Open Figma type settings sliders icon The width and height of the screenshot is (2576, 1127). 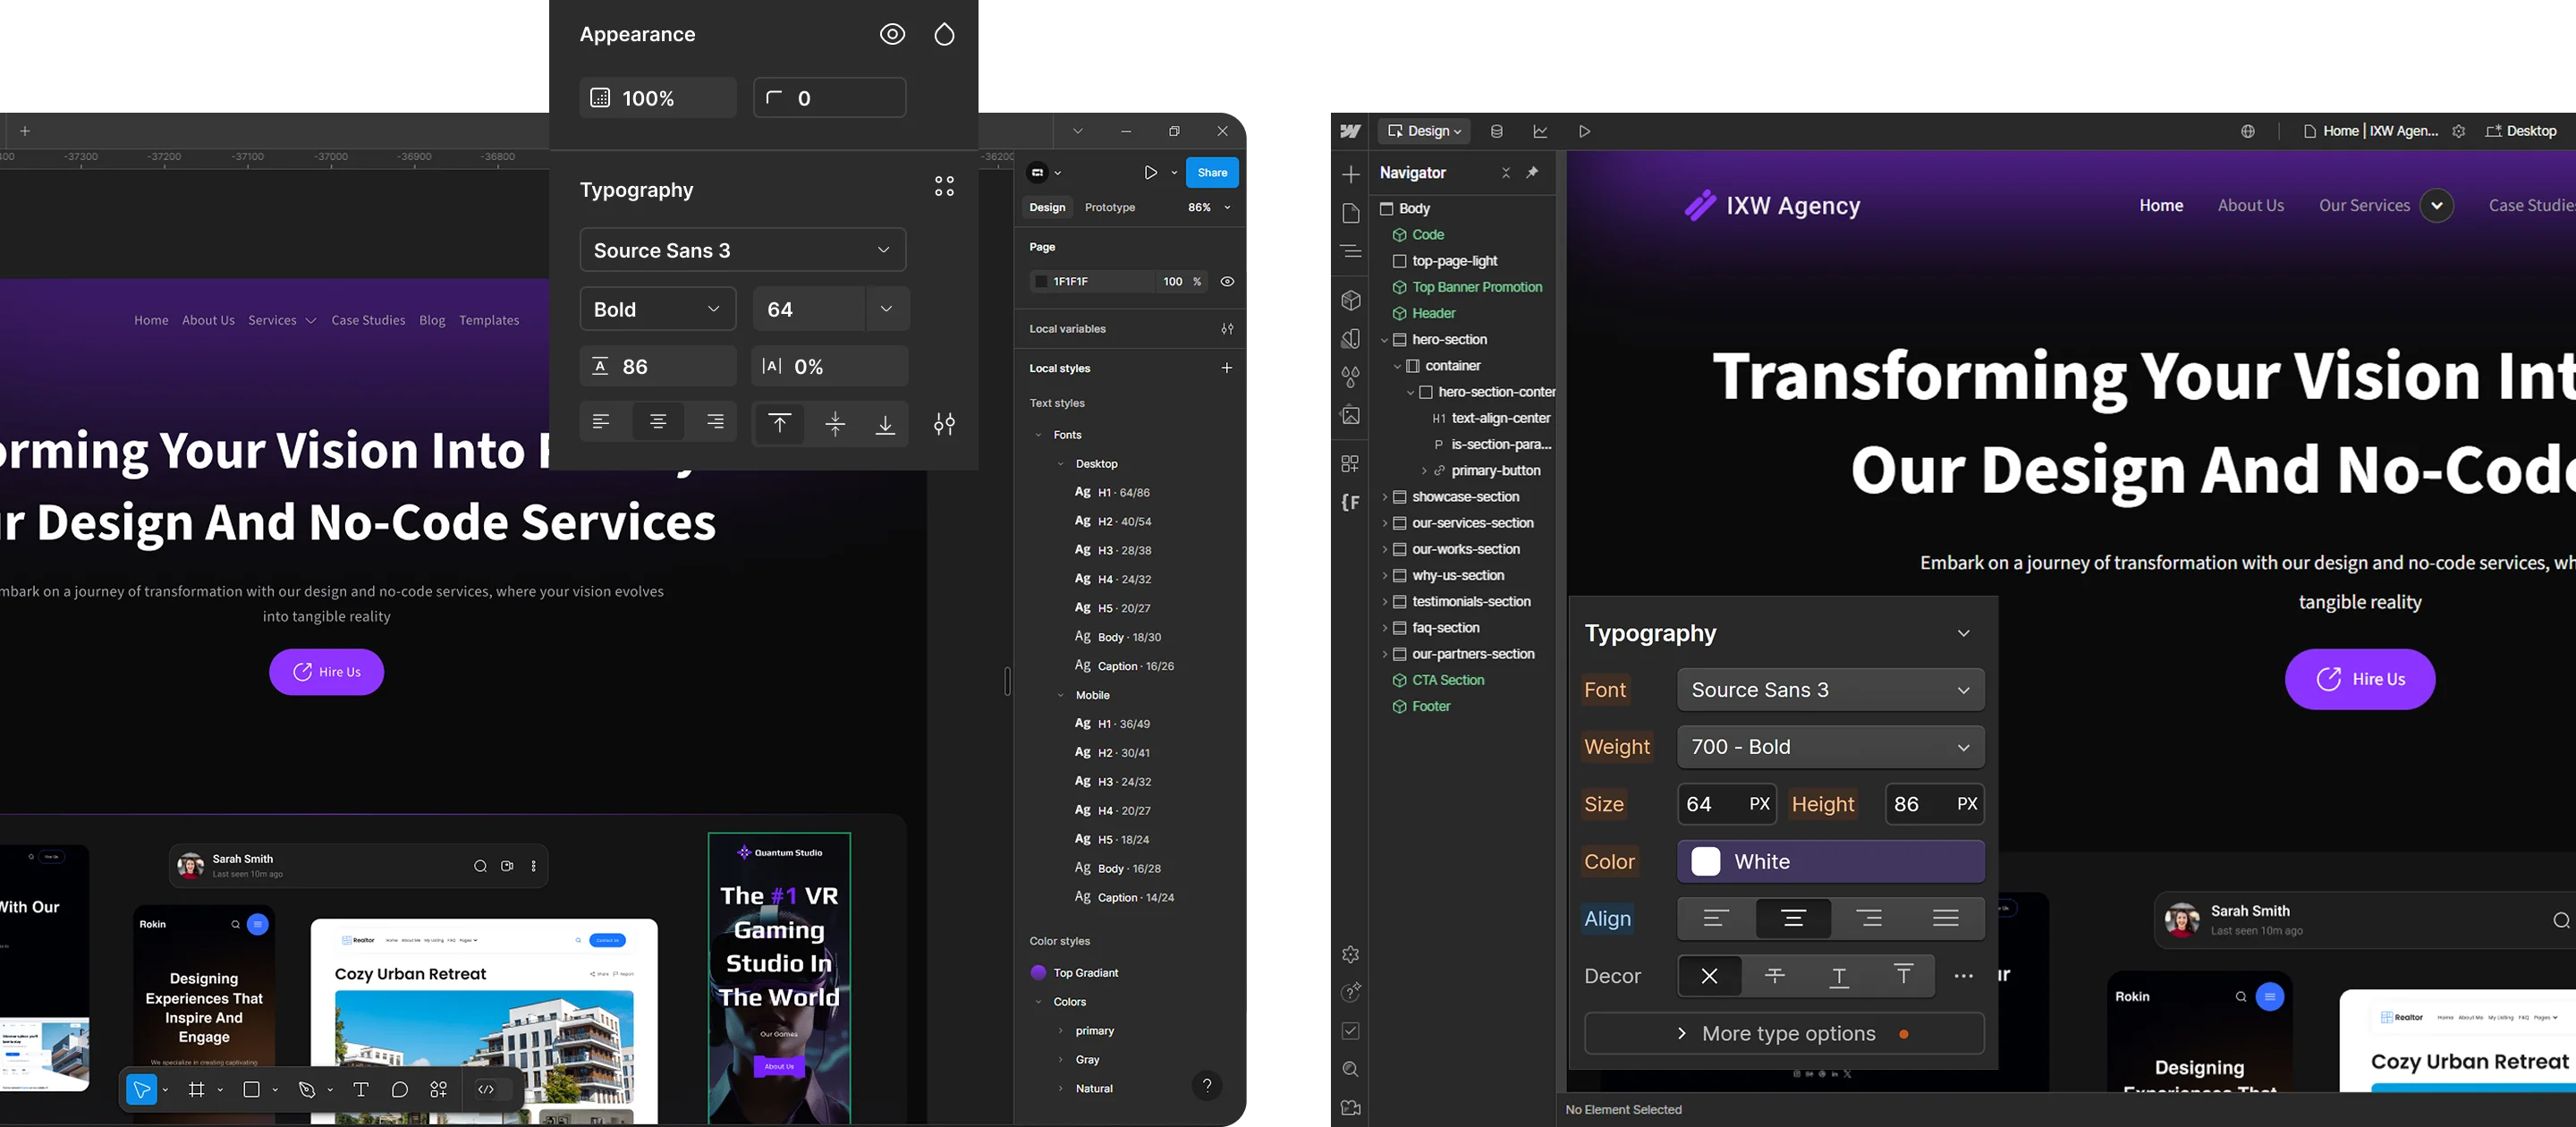[x=944, y=425]
